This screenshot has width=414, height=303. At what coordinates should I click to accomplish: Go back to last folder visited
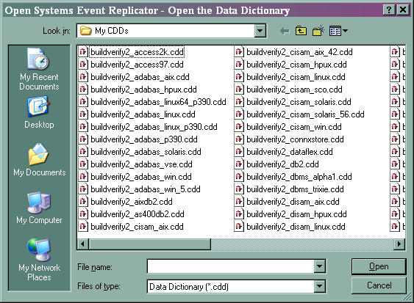pos(285,31)
